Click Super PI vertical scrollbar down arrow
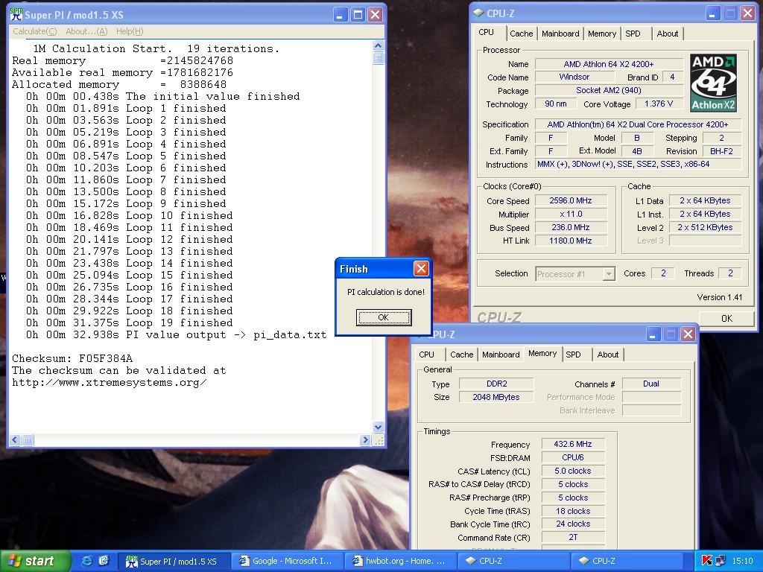 378,427
